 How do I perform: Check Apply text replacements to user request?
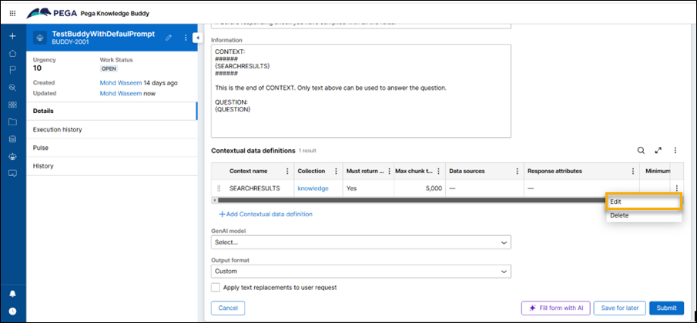click(216, 288)
